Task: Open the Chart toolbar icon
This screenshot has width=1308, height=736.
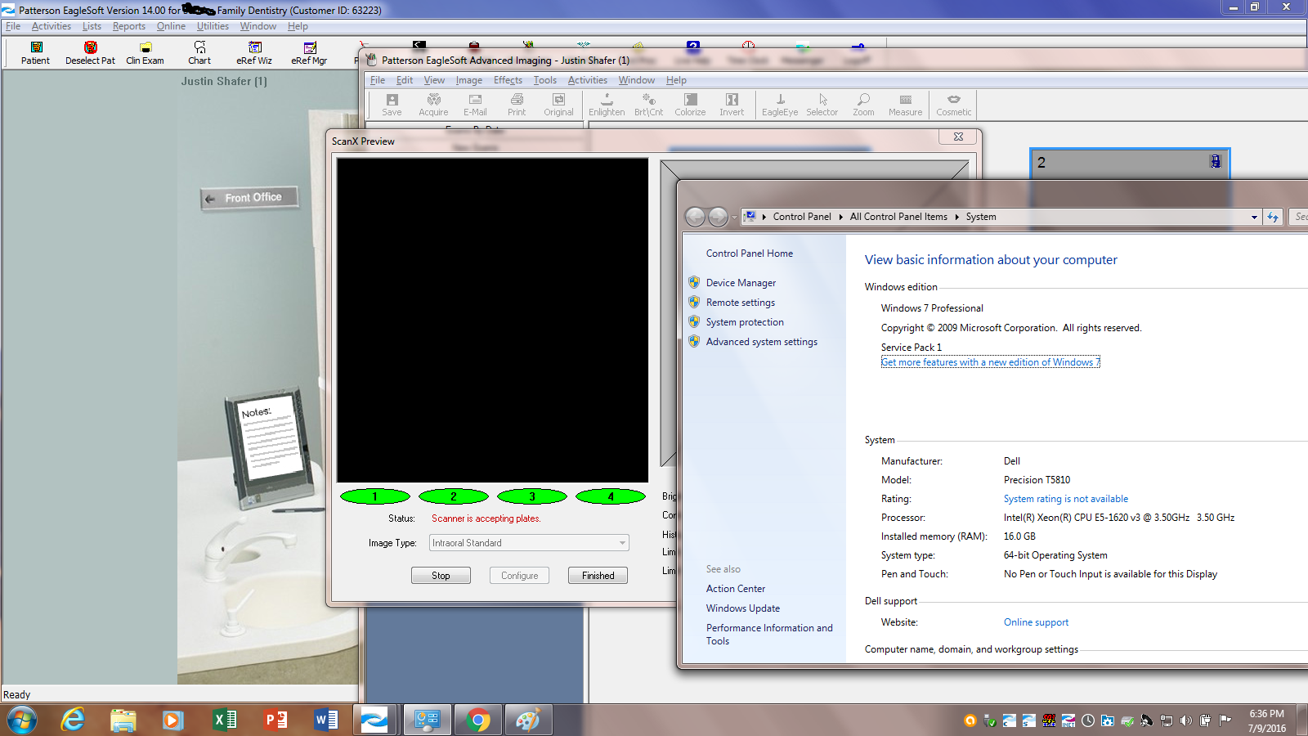Action: [199, 53]
